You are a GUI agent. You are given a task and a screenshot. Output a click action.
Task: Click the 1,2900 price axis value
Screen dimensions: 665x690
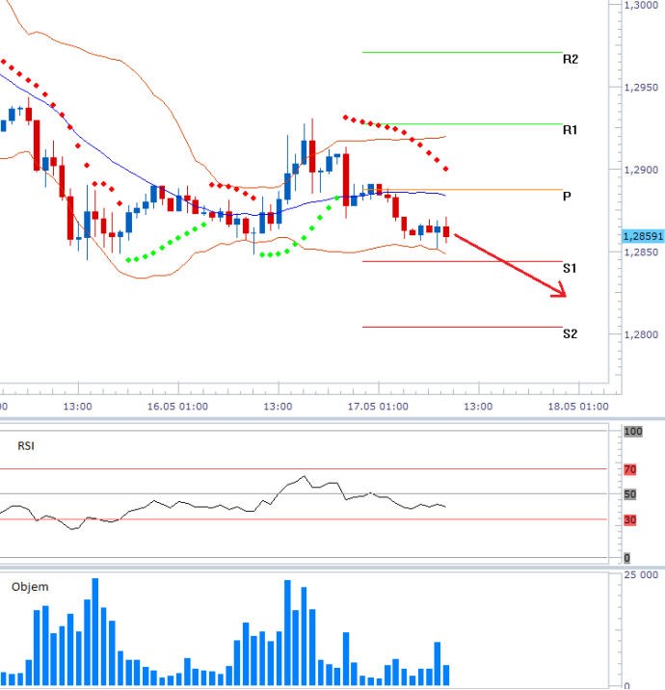641,170
